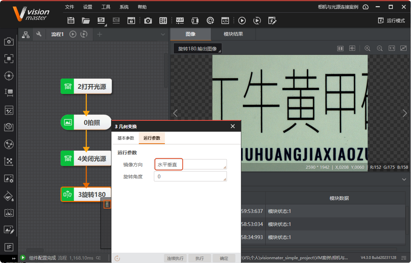Image resolution: width=411 pixels, height=263 pixels.
Task: Open the IF logic tools sidebar icon
Action: click(x=9, y=247)
